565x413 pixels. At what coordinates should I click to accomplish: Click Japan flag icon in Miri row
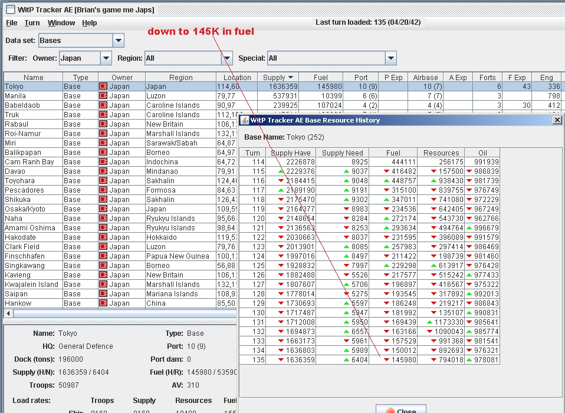pyautogui.click(x=103, y=143)
